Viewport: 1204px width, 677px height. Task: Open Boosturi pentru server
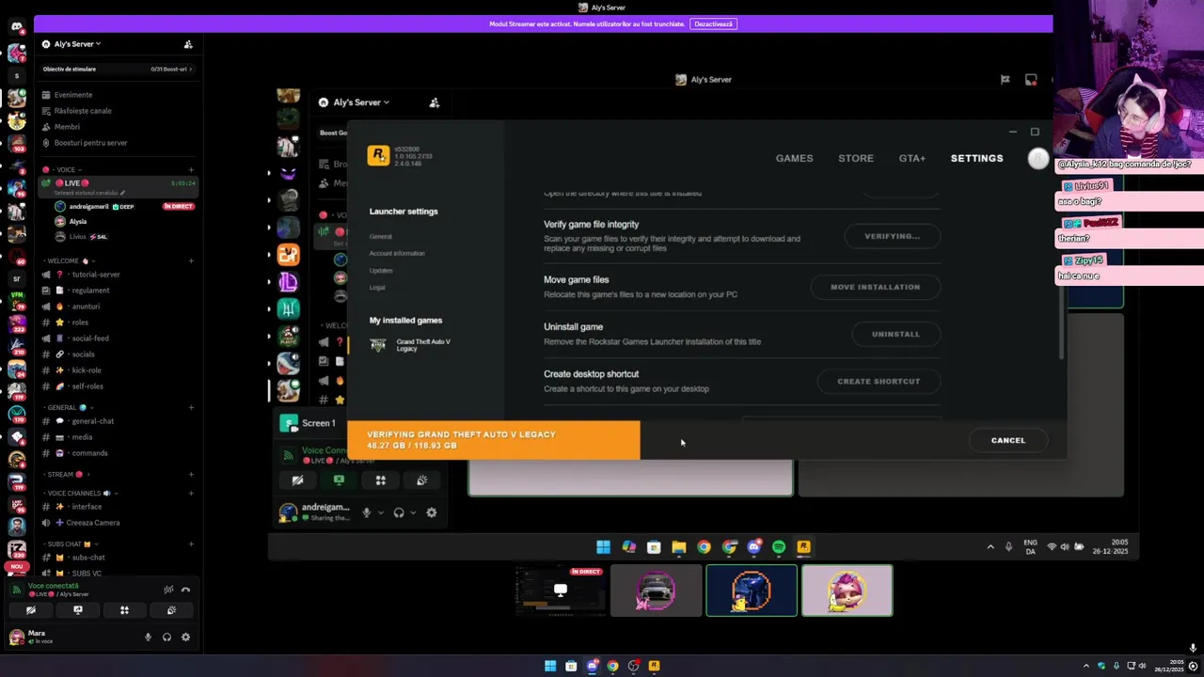point(90,143)
